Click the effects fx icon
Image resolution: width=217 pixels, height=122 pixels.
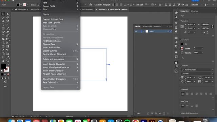182,58
